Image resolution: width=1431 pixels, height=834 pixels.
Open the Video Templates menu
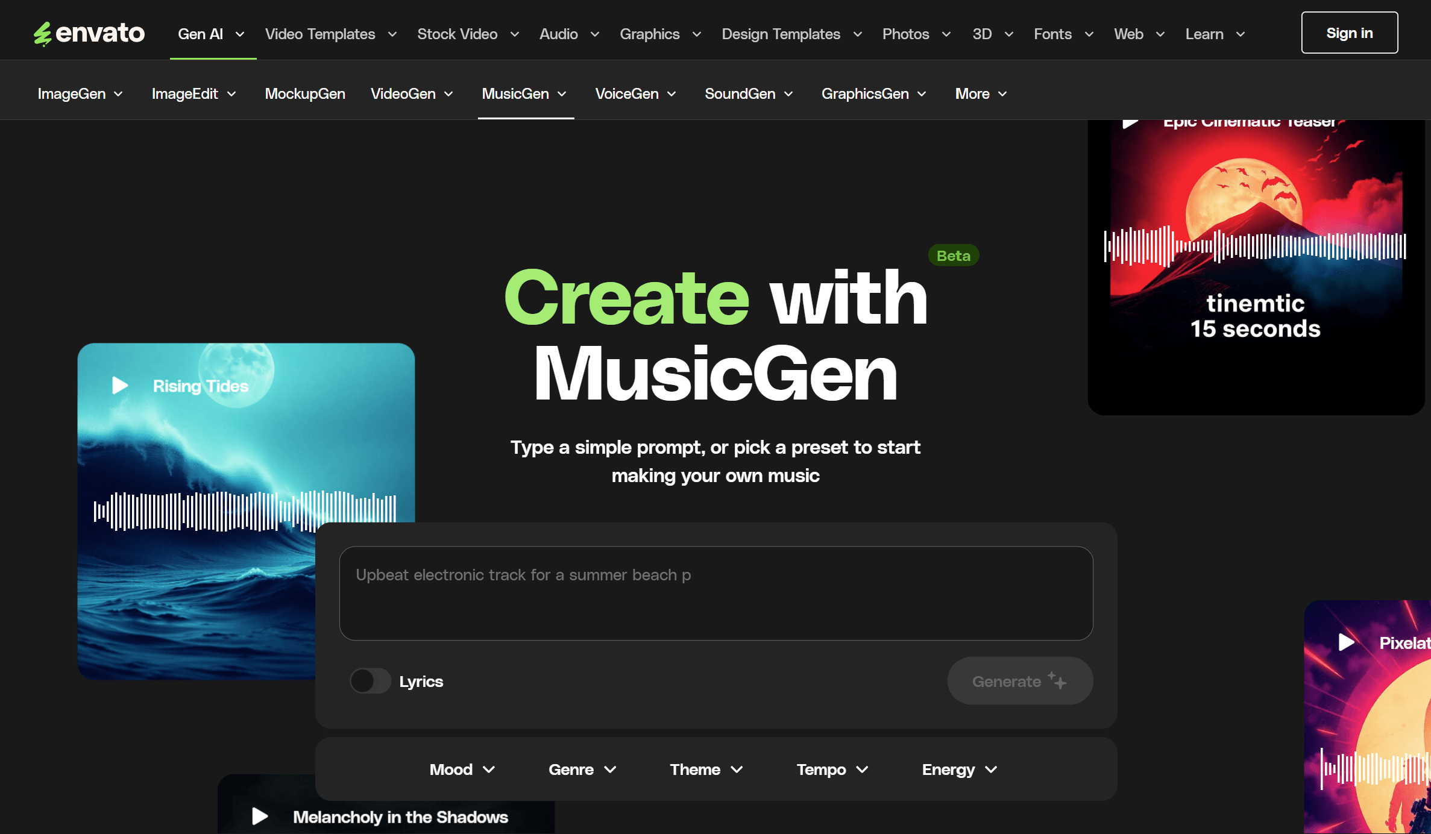click(x=331, y=34)
